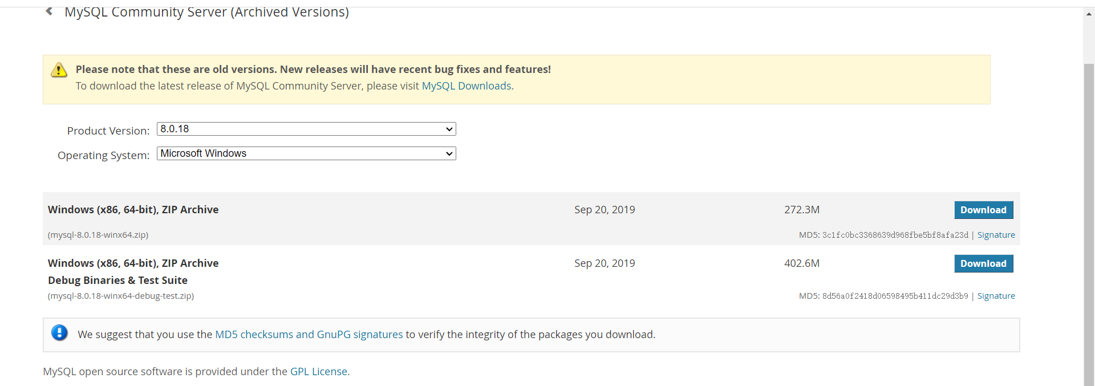Click the filename (mysql-8.0.18-winx64-debug-test.zip)

(121, 296)
